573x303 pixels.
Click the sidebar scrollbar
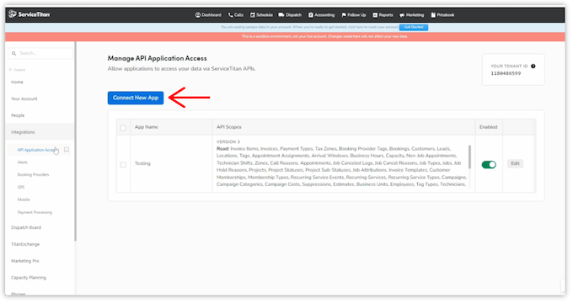pyautogui.click(x=75, y=141)
